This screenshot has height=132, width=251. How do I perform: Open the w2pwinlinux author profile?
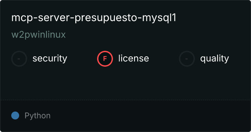39,35
